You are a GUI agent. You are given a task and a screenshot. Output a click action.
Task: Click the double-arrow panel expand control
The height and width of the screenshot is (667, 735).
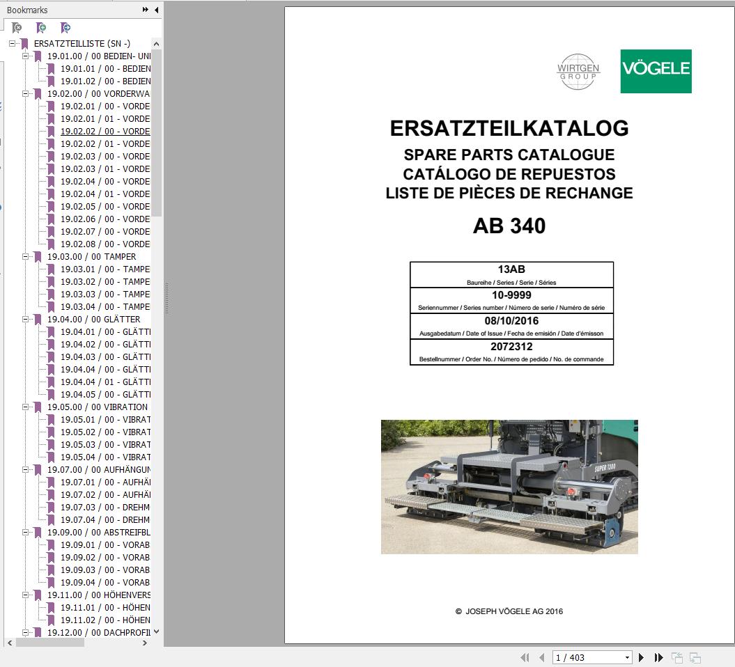pos(144,10)
